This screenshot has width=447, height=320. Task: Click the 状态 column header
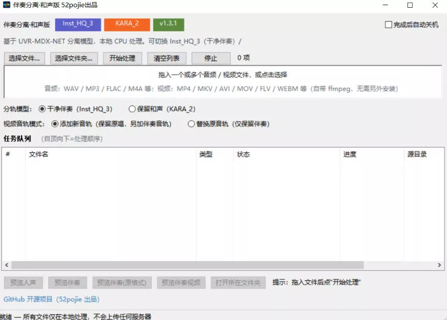coord(286,154)
